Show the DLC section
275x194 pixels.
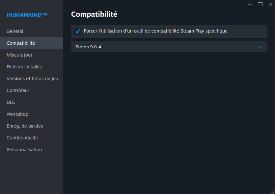pyautogui.click(x=32, y=102)
